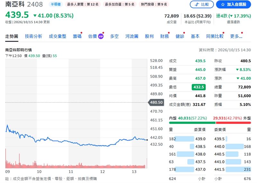The width and height of the screenshot is (257, 183).
Task: Click the 振幅 5.10% value
Action: point(245,105)
